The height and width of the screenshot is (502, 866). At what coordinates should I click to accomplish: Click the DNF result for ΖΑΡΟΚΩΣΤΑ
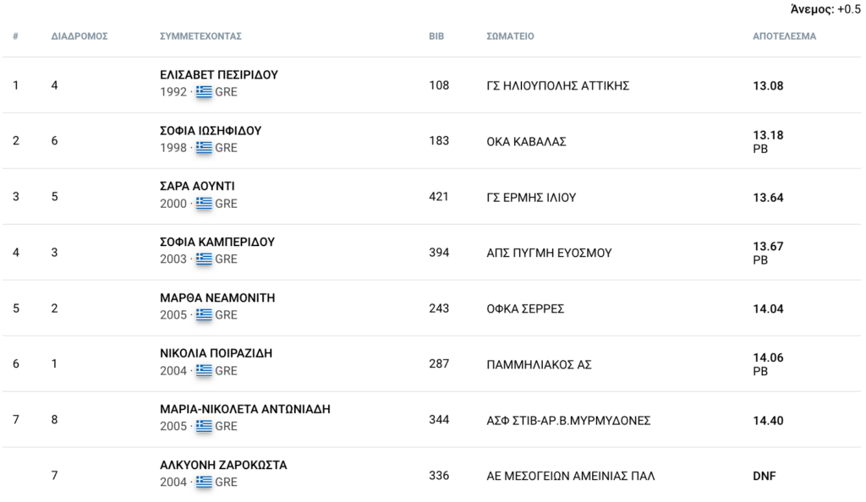tap(765, 476)
